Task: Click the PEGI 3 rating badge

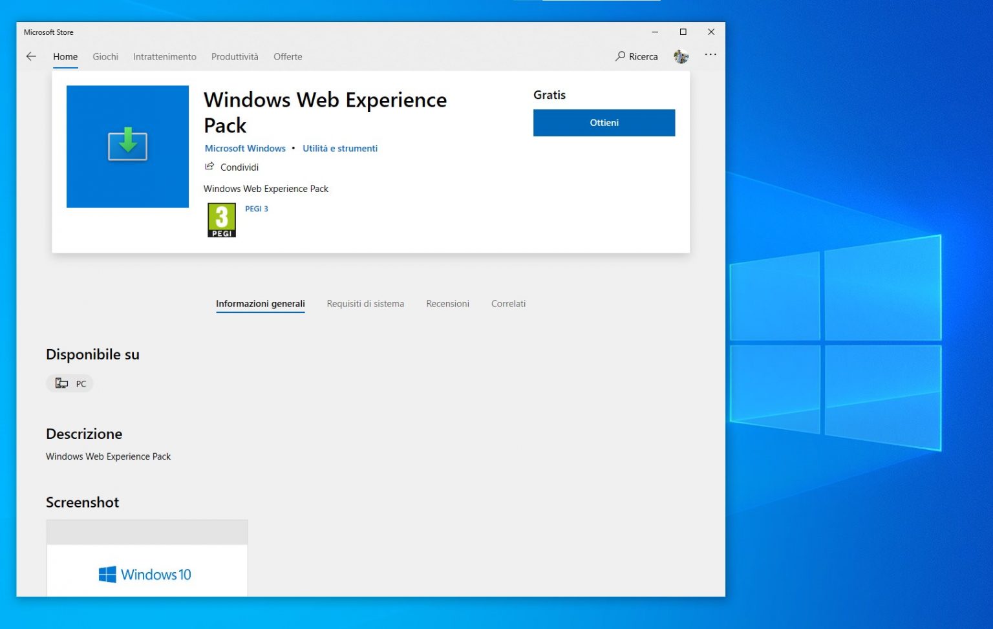Action: (222, 220)
